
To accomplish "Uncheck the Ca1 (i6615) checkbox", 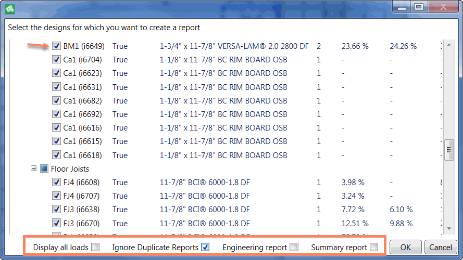I will click(x=56, y=141).
